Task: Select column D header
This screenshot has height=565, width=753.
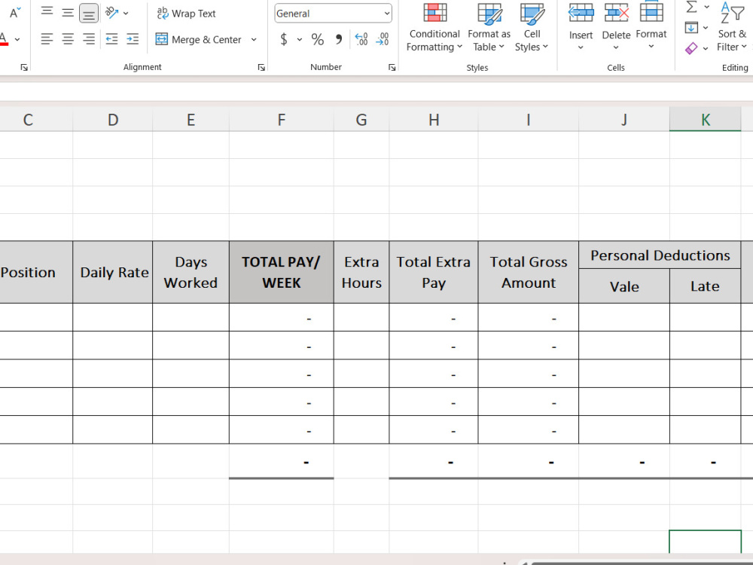Action: point(113,119)
